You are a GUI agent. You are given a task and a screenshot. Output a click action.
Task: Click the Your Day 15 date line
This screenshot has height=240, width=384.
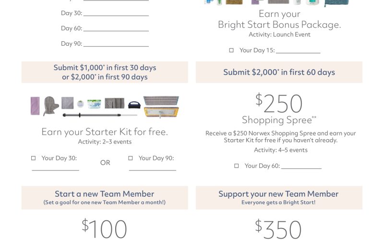click(298, 52)
